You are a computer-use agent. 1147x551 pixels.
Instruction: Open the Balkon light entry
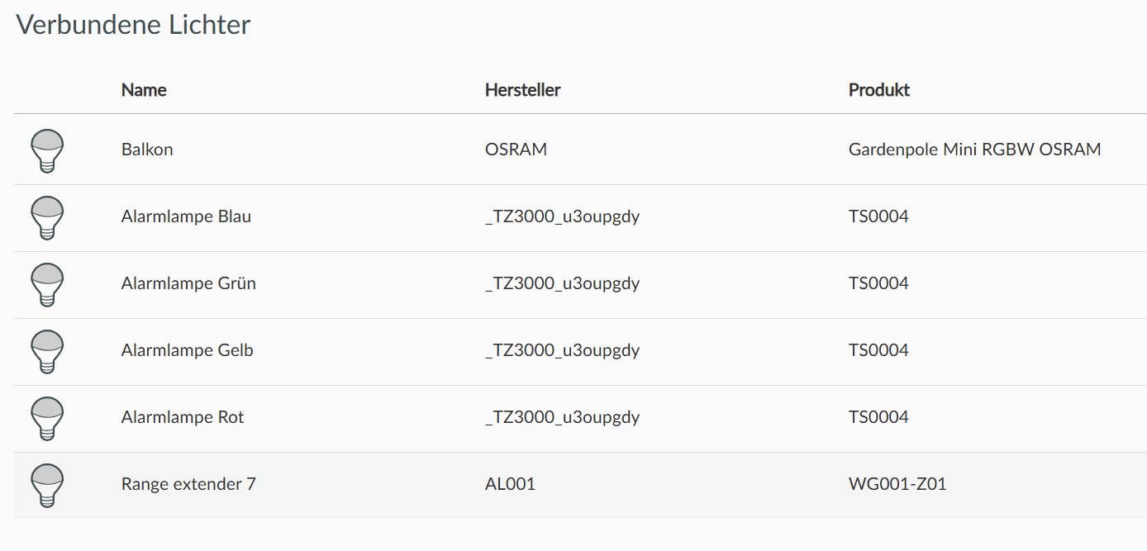coord(147,150)
